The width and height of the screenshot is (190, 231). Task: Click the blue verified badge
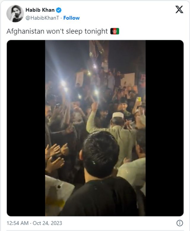[x=59, y=10]
